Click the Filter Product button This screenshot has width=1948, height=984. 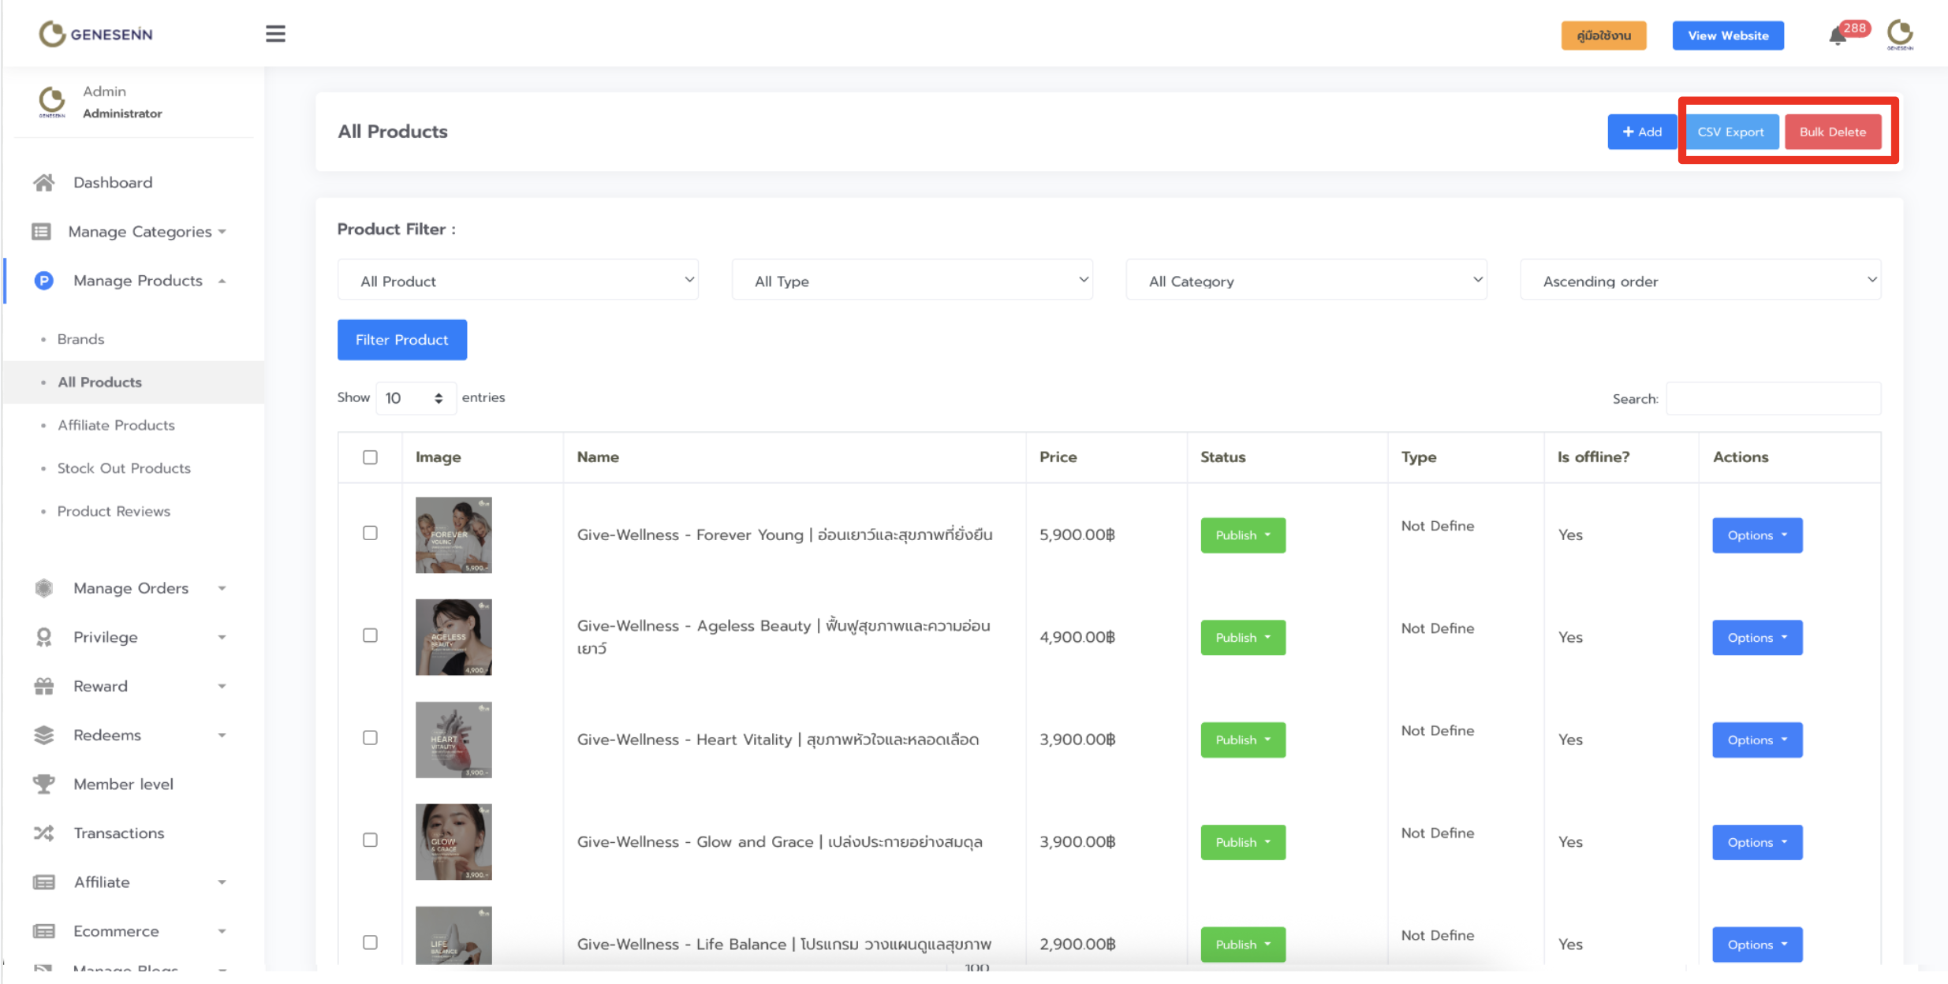401,340
